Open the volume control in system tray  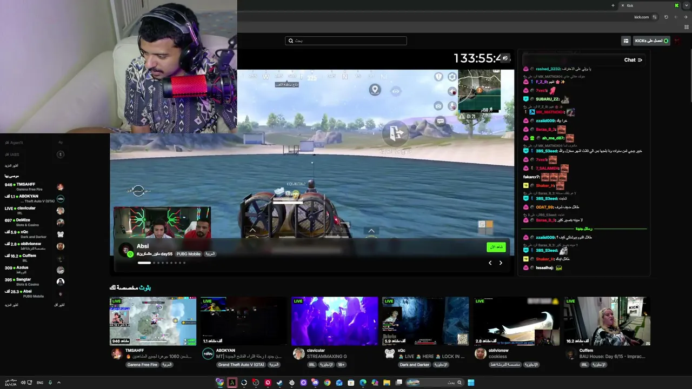click(x=23, y=383)
